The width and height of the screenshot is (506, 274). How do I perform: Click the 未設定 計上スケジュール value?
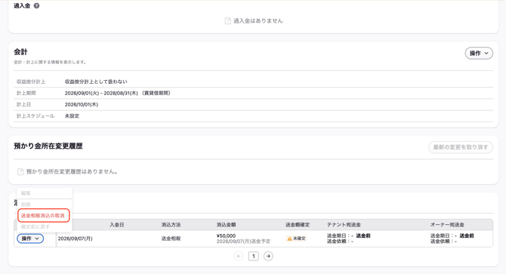click(x=72, y=115)
